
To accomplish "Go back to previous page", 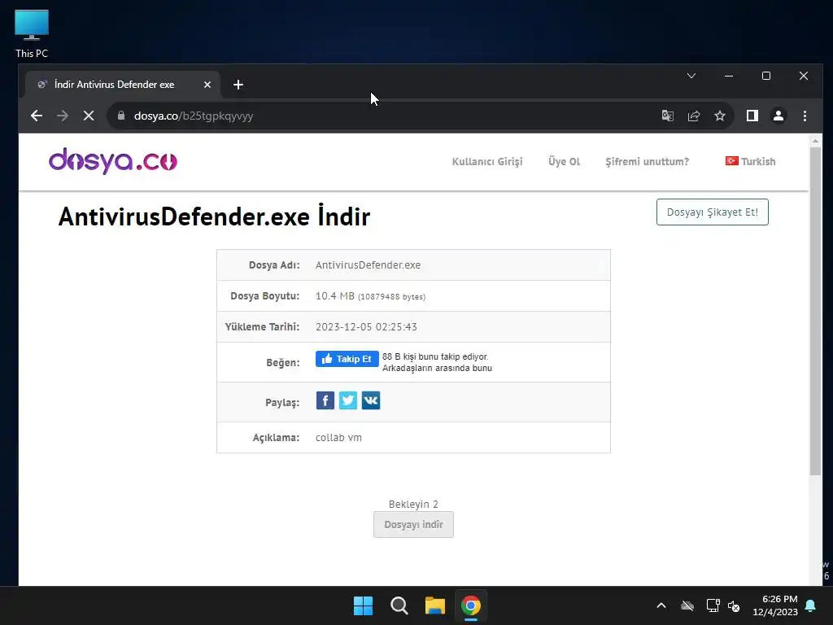I will coord(36,116).
